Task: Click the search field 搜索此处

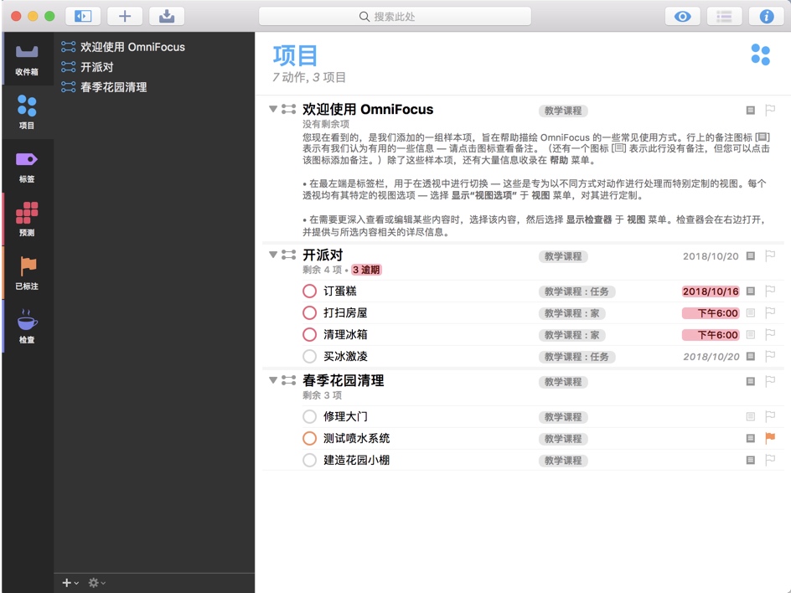Action: [395, 16]
